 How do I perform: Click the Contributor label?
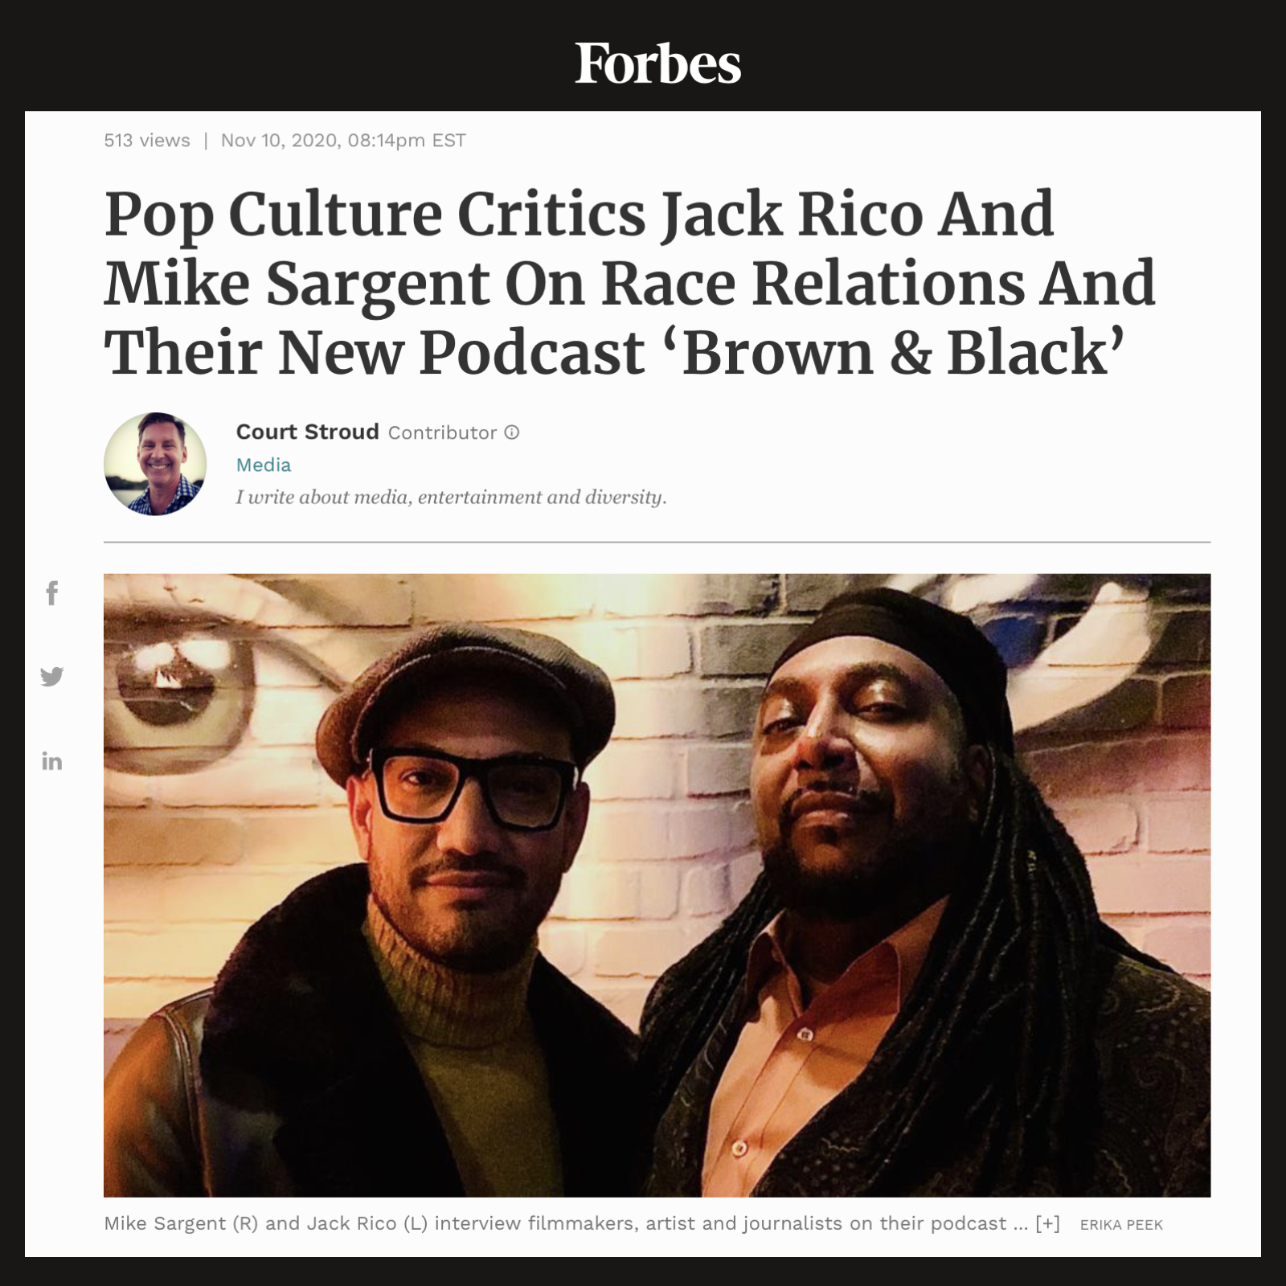pos(442,432)
